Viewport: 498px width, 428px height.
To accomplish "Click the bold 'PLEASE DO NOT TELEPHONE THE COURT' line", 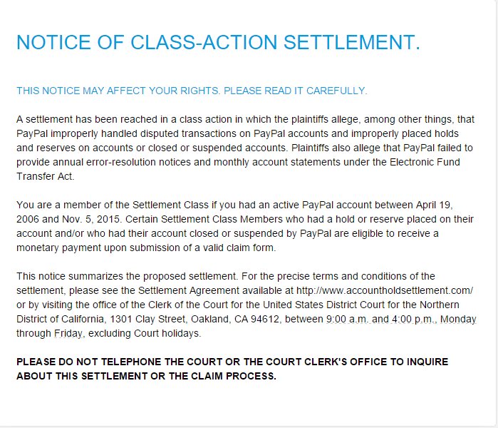I will coord(232,362).
